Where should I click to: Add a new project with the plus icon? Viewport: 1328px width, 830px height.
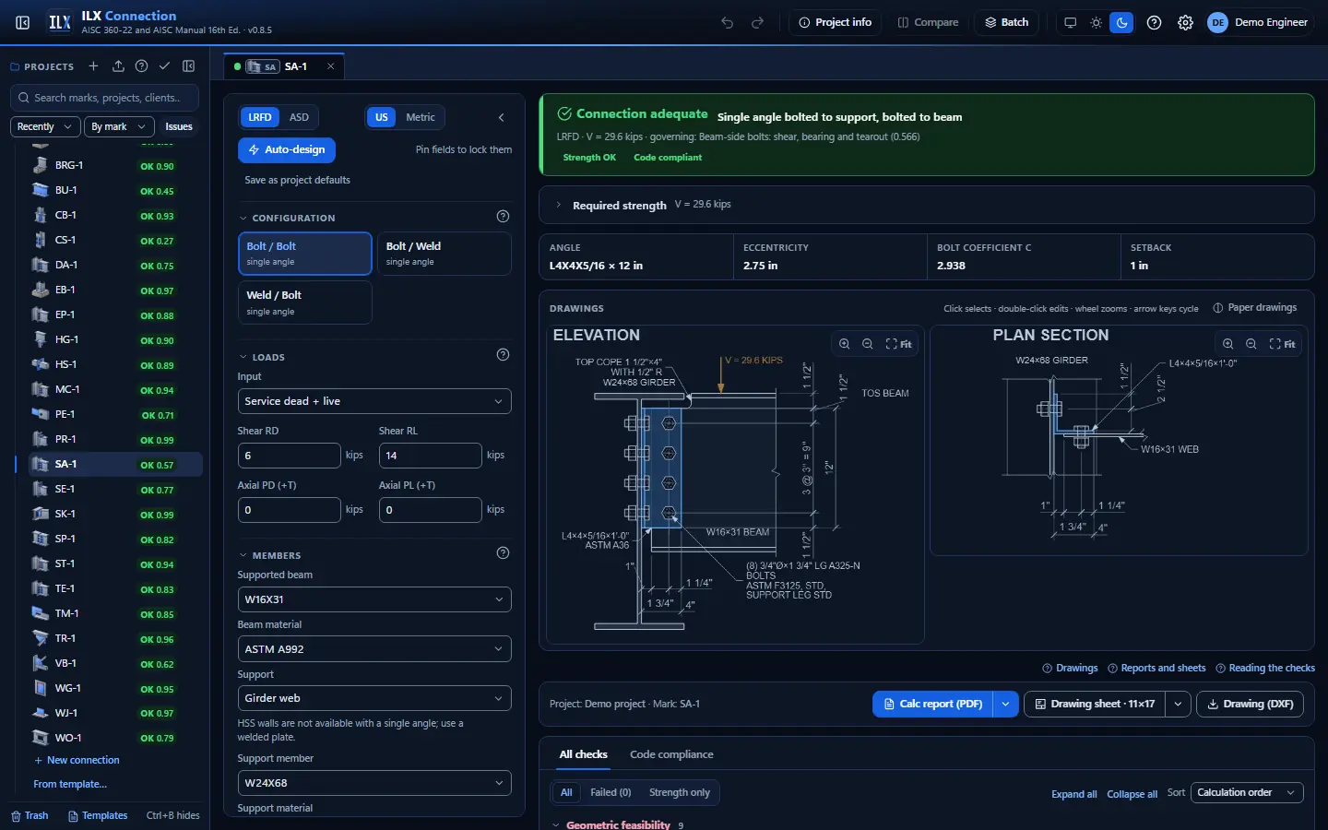tap(93, 66)
